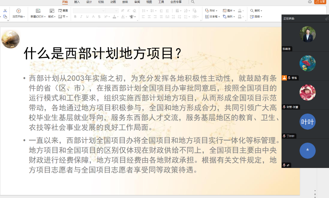329x198 pixels.
Task: Click the New Slide (新建幻灯片) icon
Action: tap(38, 11)
